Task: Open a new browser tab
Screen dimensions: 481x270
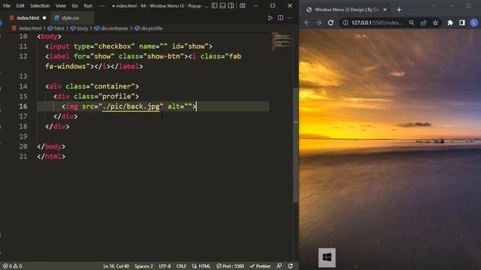Action: pos(399,10)
